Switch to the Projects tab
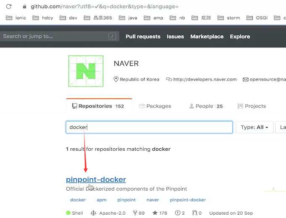 (252, 106)
